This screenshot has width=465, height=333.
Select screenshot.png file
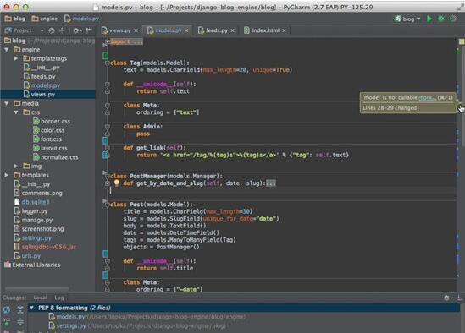(39, 229)
